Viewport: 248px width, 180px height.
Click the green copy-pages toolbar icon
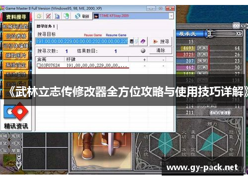[x=66, y=16]
